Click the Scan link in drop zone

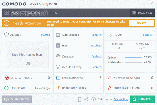pyautogui.click(x=39, y=55)
